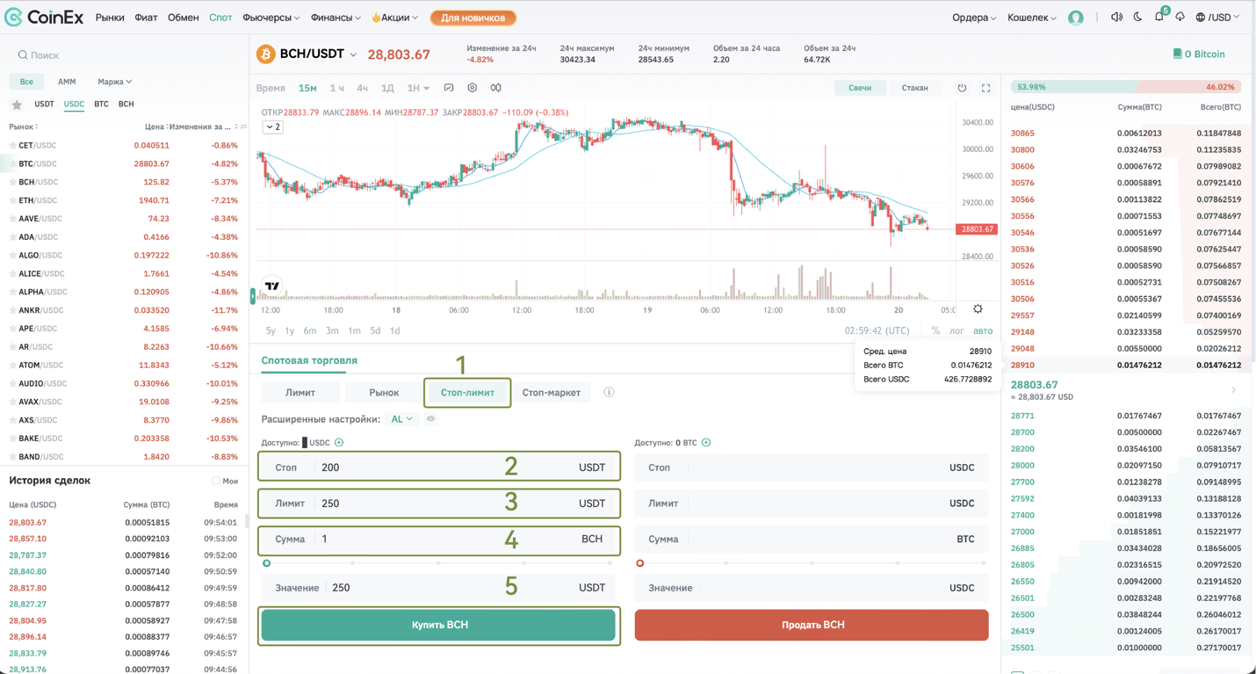The width and height of the screenshot is (1256, 674).
Task: Click sell amount slider handle
Action: point(640,563)
